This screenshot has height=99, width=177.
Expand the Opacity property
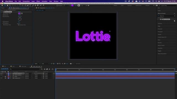point(2,15)
